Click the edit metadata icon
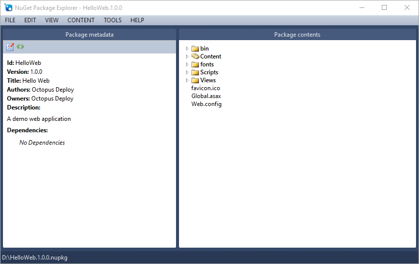The width and height of the screenshot is (419, 264). (10, 47)
